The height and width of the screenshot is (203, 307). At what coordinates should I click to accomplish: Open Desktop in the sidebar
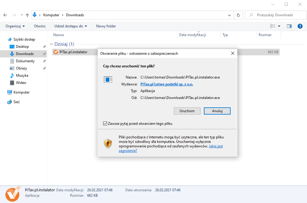[x=22, y=47]
